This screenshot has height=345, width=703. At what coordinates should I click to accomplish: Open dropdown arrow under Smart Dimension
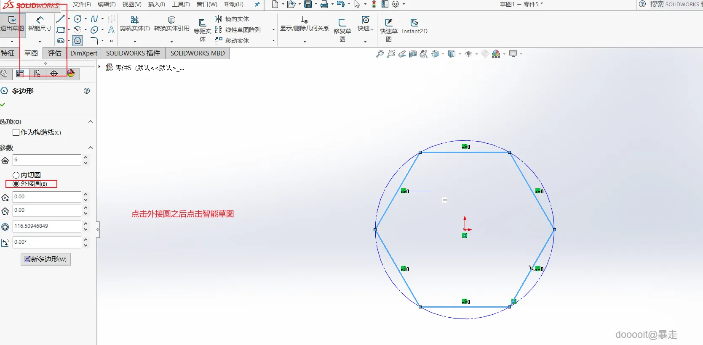click(x=40, y=42)
